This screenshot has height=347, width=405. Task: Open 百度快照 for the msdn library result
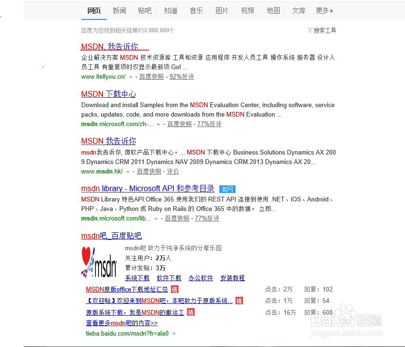(177, 219)
